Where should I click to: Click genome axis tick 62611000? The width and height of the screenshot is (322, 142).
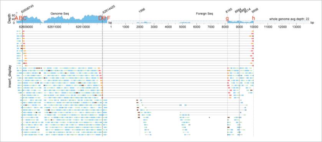tap(54, 27)
